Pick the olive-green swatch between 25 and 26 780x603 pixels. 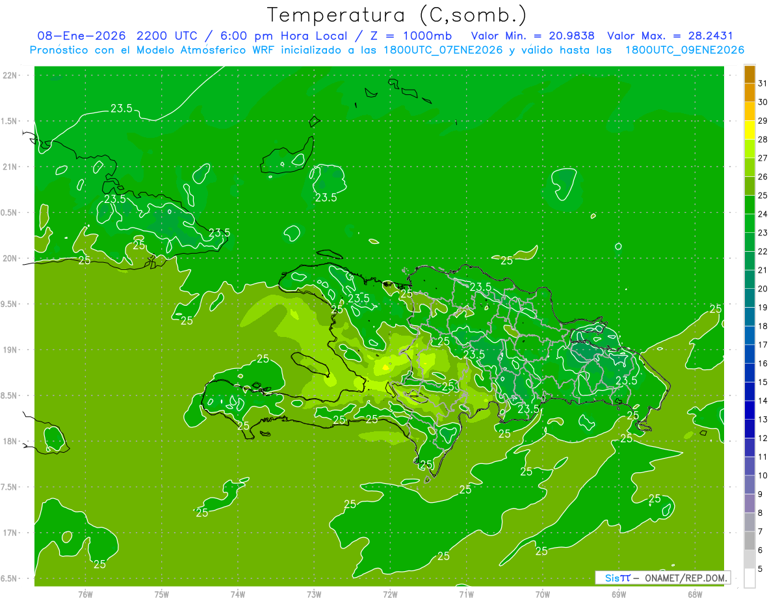tap(749, 186)
